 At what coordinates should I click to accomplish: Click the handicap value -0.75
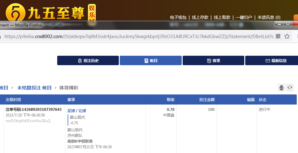click(74, 123)
